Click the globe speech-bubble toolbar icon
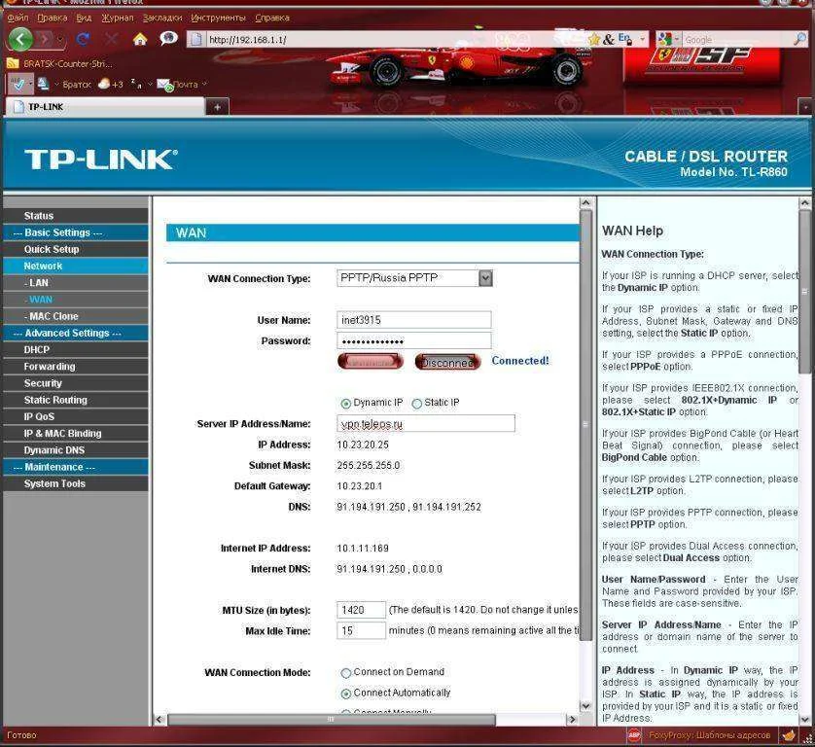815x747 pixels. click(168, 38)
